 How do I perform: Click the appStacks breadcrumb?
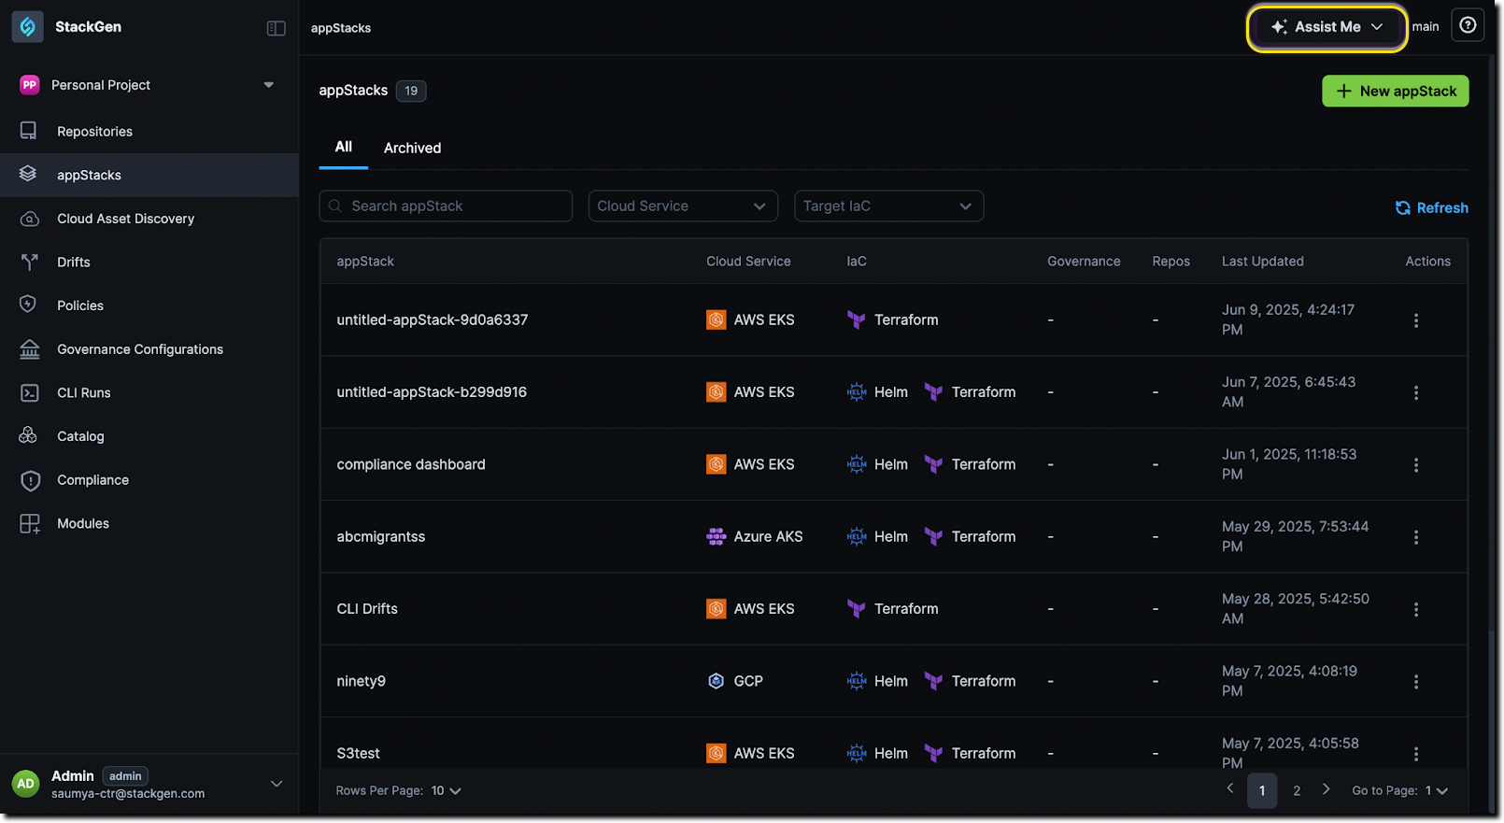341,28
